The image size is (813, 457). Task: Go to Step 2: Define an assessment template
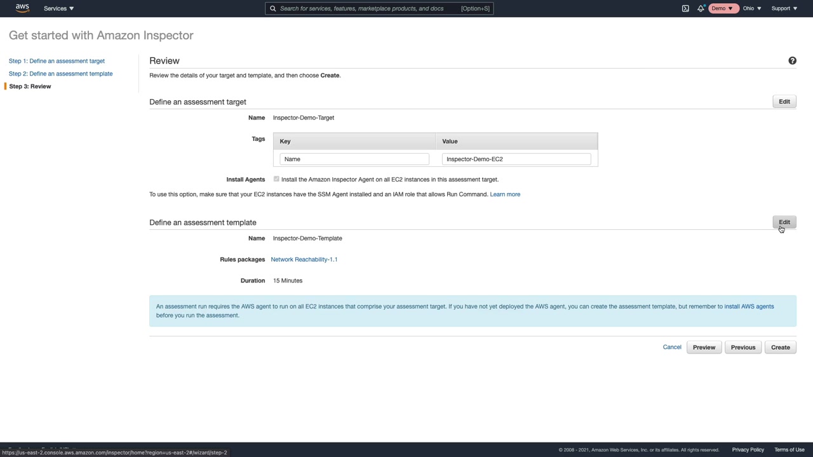pyautogui.click(x=60, y=74)
